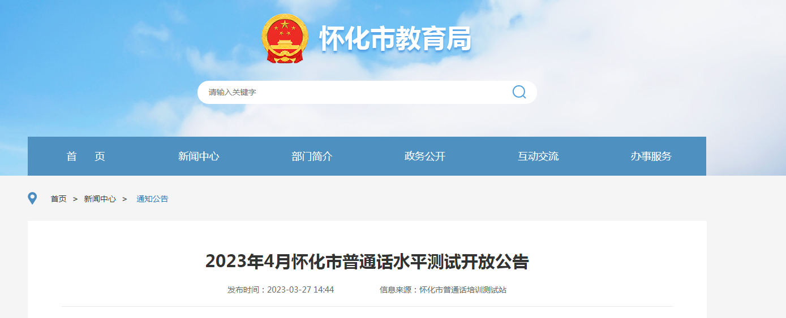Click the source 怀化市普通话培训测试站 text
Viewport: 786px width, 318px height.
click(x=463, y=290)
